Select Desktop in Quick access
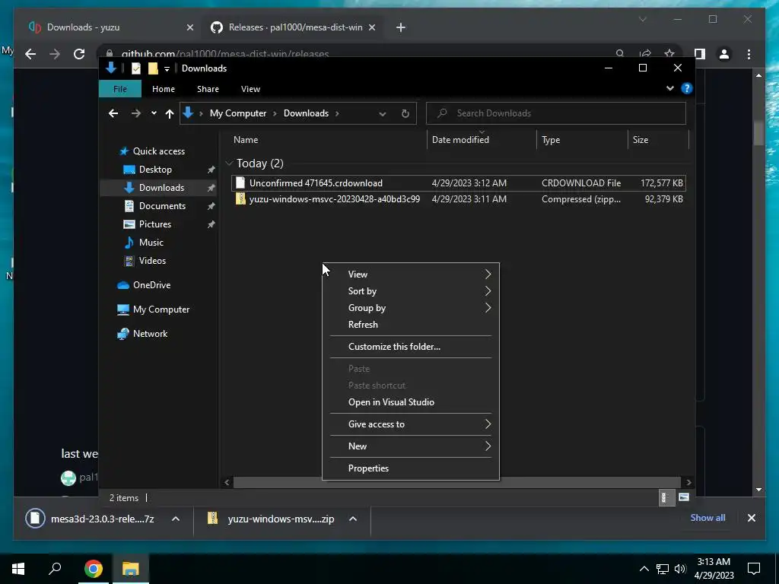This screenshot has height=584, width=779. tap(155, 170)
